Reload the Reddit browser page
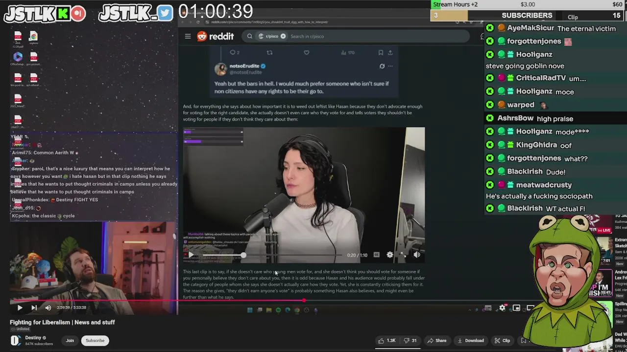The image size is (627, 352). point(198,22)
